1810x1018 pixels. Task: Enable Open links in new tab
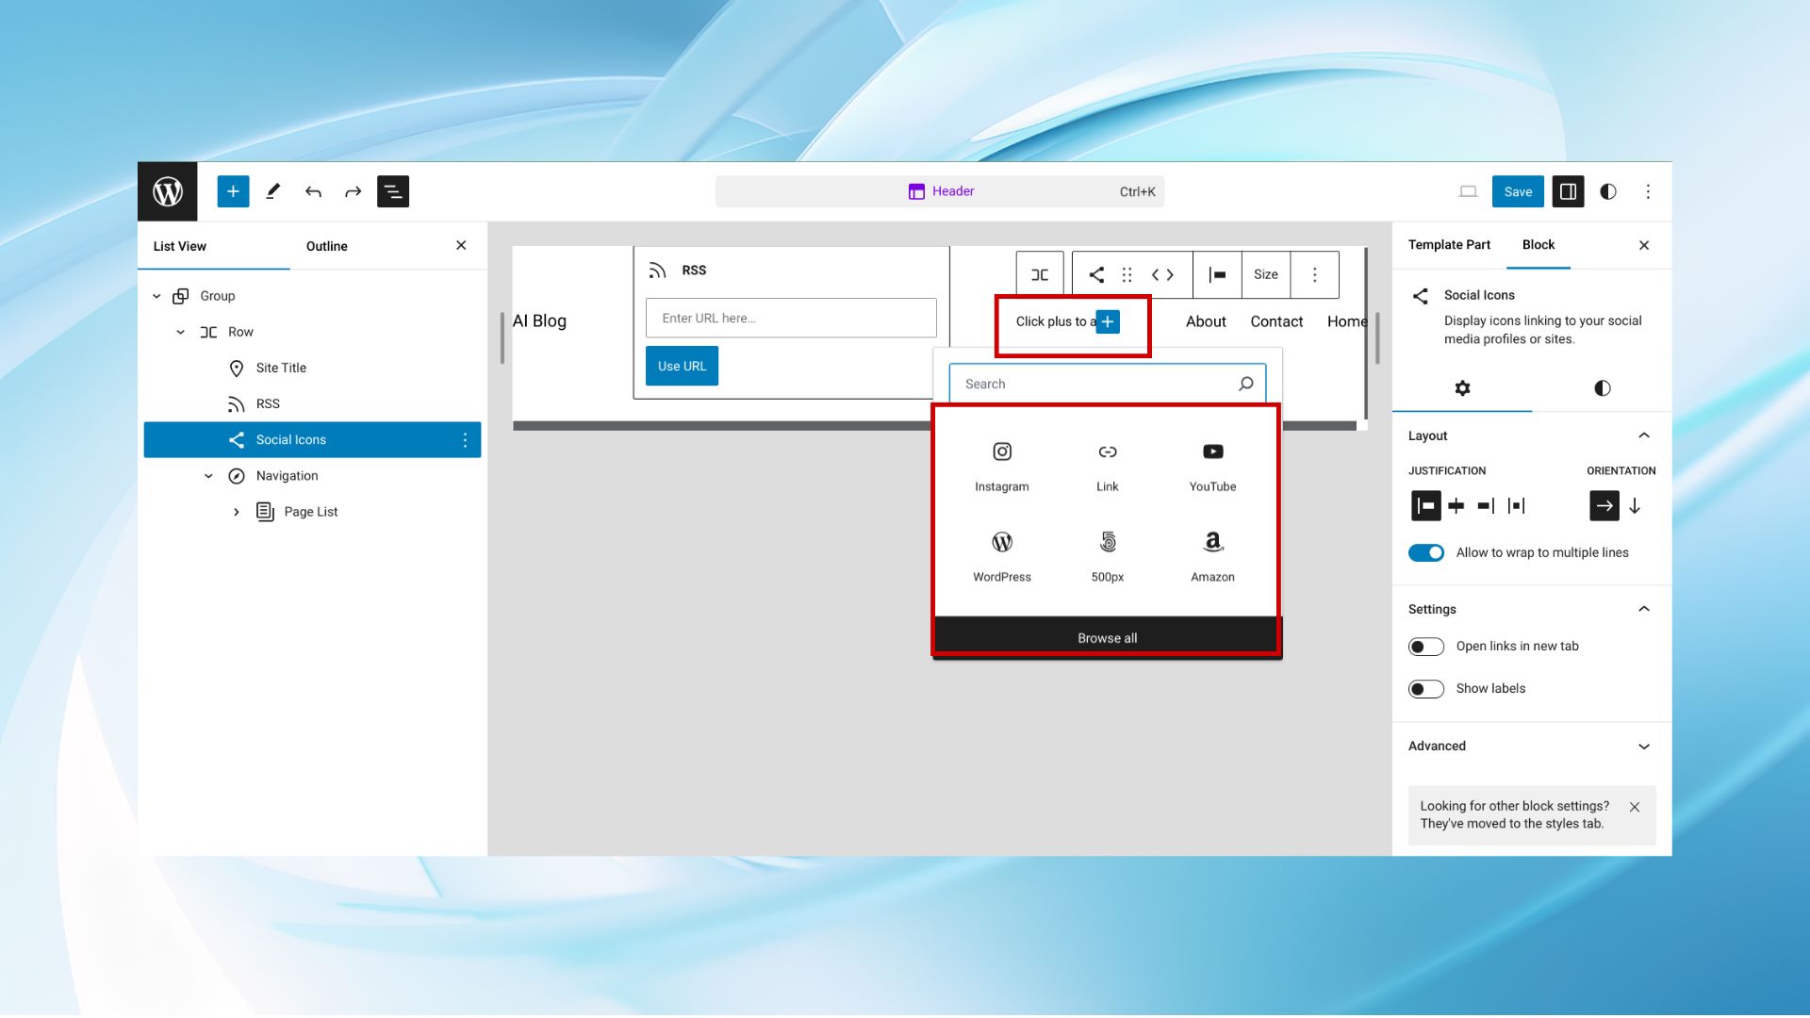point(1425,647)
